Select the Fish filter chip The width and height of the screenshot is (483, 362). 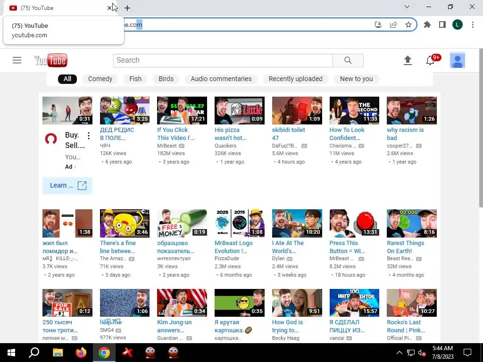pos(135,79)
